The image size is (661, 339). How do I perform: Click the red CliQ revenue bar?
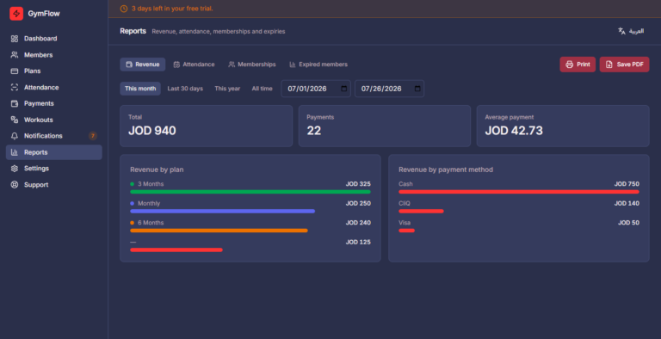421,212
